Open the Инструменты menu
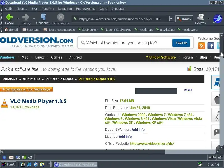This screenshot has height=168, width=224. [x=86, y=9]
